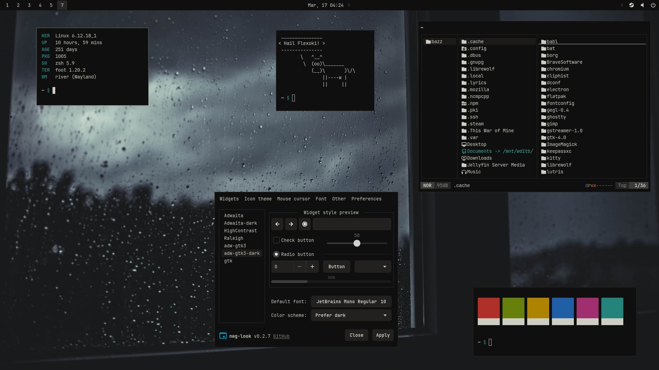The height and width of the screenshot is (370, 659).
Task: Select adw-gtk3-dark theme in list
Action: (242, 253)
